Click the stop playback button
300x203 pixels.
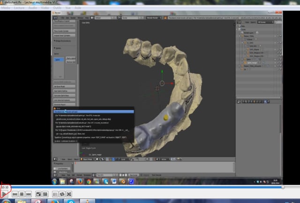[22, 194]
